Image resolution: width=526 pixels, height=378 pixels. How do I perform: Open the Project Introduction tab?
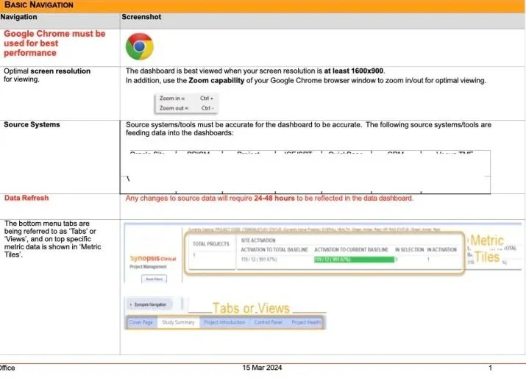224,322
